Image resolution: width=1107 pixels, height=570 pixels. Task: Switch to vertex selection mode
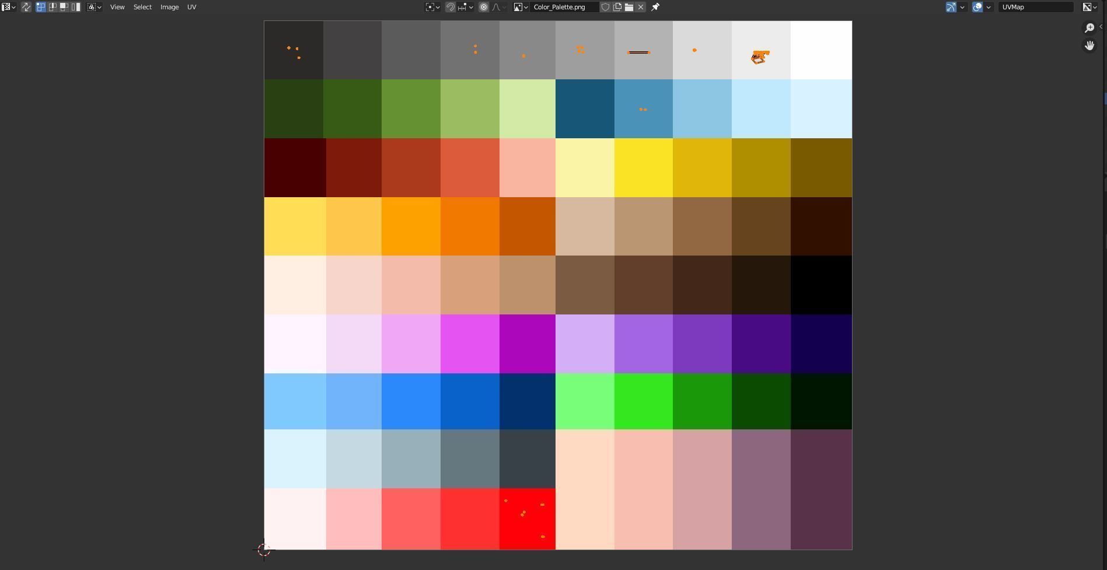[41, 7]
